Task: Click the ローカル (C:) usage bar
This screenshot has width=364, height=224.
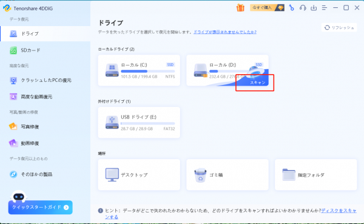Action: click(x=148, y=72)
